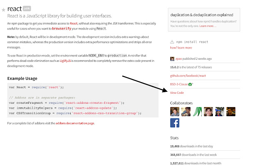This screenshot has height=166, width=266.
Task: Click the CSSTransitionGroup require code line
Action: tap(75, 113)
